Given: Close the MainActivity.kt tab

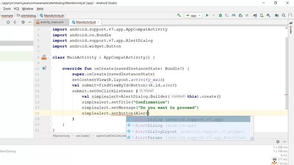Looking at the screenshot, I should [x=98, y=22].
